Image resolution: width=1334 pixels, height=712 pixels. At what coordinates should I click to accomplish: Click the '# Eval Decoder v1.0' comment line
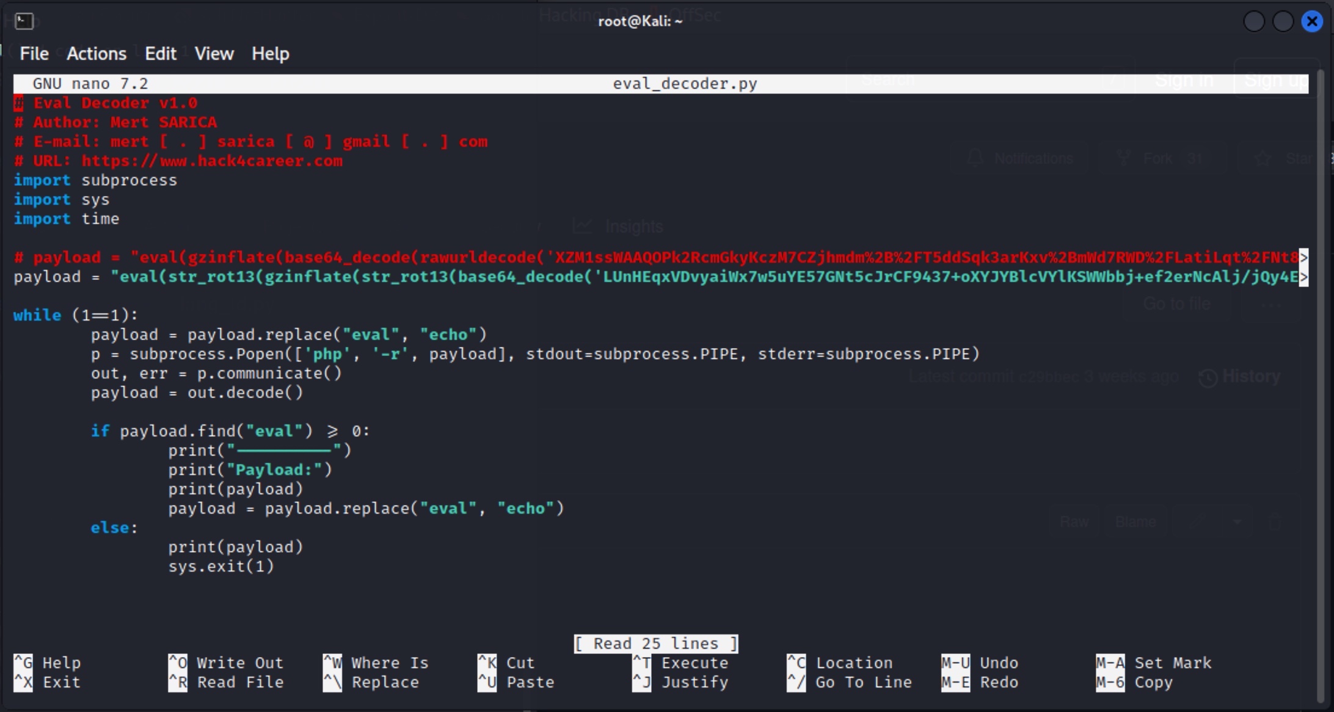(106, 103)
